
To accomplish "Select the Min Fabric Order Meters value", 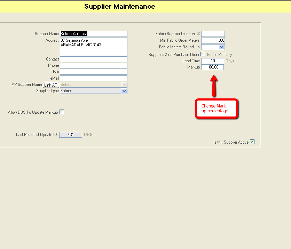I will tap(213, 40).
